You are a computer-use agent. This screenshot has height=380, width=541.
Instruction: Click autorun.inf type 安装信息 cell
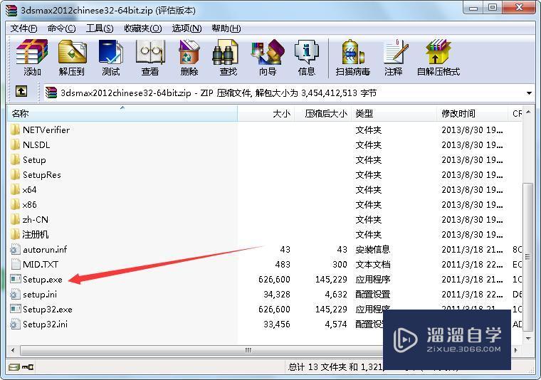373,250
